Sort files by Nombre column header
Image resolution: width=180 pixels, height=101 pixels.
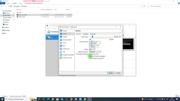click(19, 10)
